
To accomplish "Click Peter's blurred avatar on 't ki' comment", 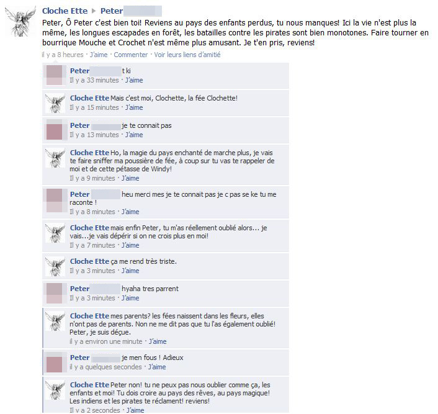I will pos(54,75).
